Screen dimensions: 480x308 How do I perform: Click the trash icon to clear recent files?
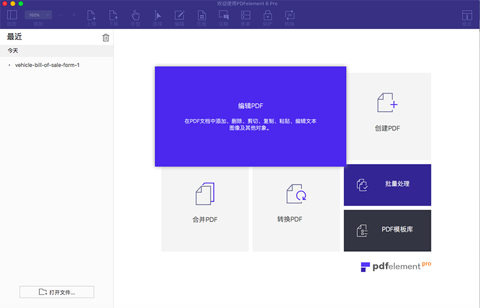(105, 37)
